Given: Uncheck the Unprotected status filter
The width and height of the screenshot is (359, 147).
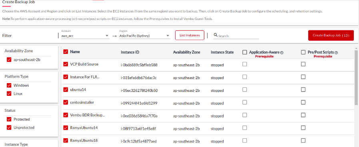Looking at the screenshot, I should click(9, 127).
